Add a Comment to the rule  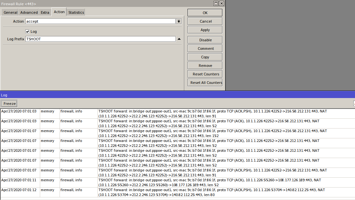pyautogui.click(x=205, y=49)
